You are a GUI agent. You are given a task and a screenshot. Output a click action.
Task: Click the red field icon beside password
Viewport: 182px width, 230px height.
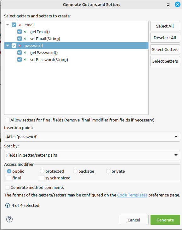click(x=20, y=46)
